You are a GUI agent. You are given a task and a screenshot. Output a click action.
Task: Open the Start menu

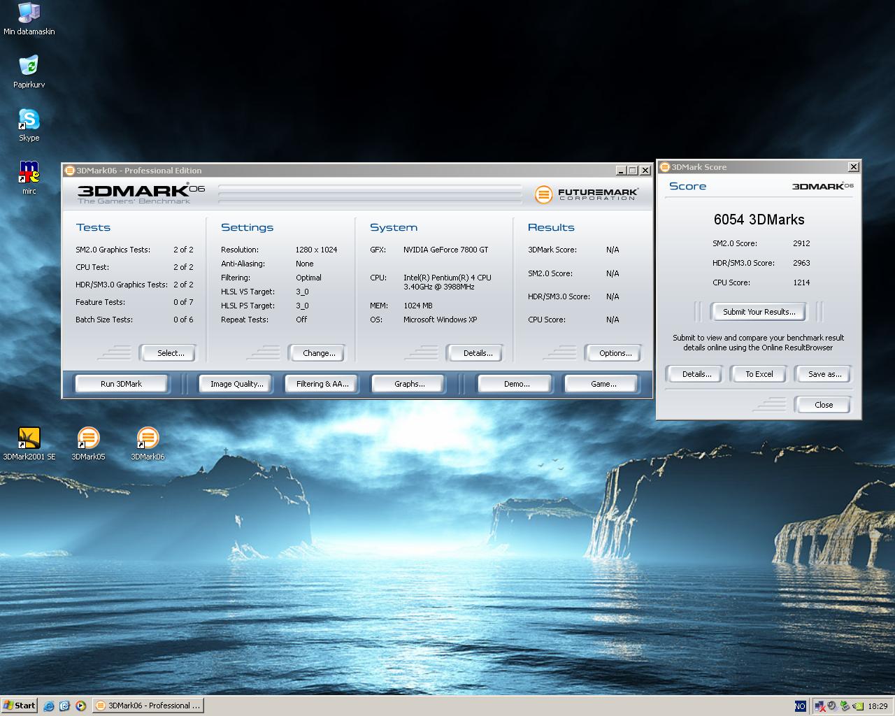pyautogui.click(x=19, y=706)
